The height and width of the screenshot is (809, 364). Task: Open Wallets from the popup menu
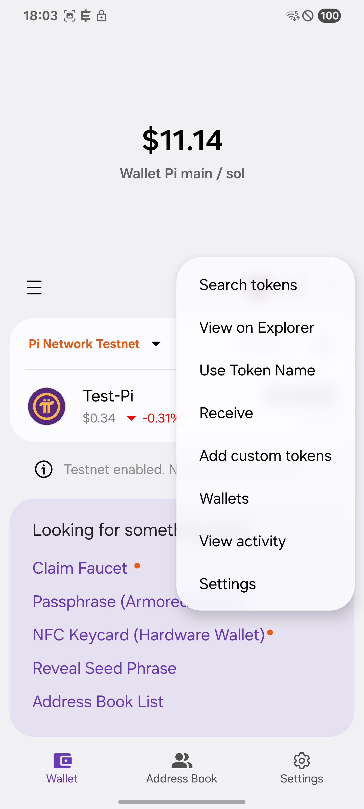(x=224, y=498)
